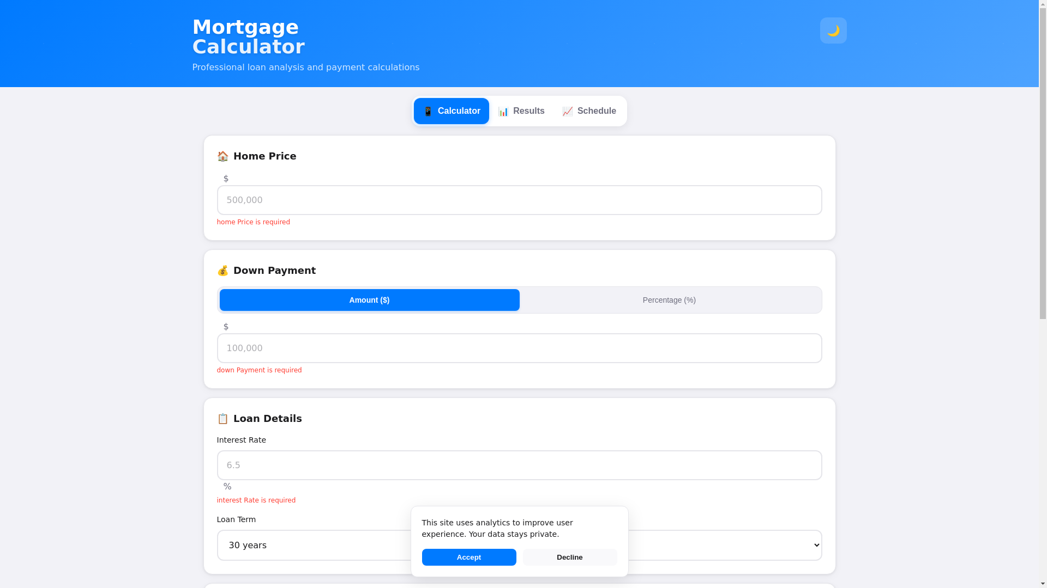Click the money bag icon beside Down Payment
The width and height of the screenshot is (1047, 588).
coord(222,271)
